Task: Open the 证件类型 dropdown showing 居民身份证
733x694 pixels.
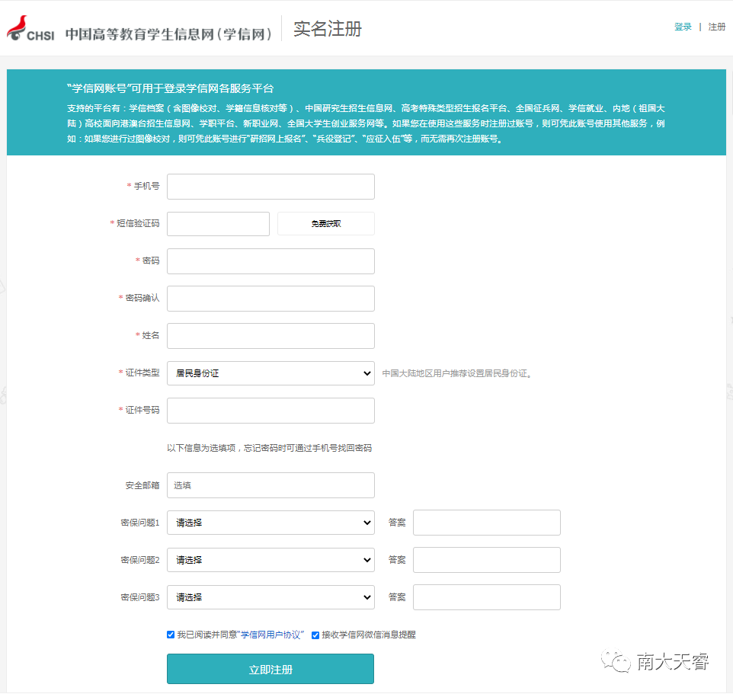Action: click(270, 373)
